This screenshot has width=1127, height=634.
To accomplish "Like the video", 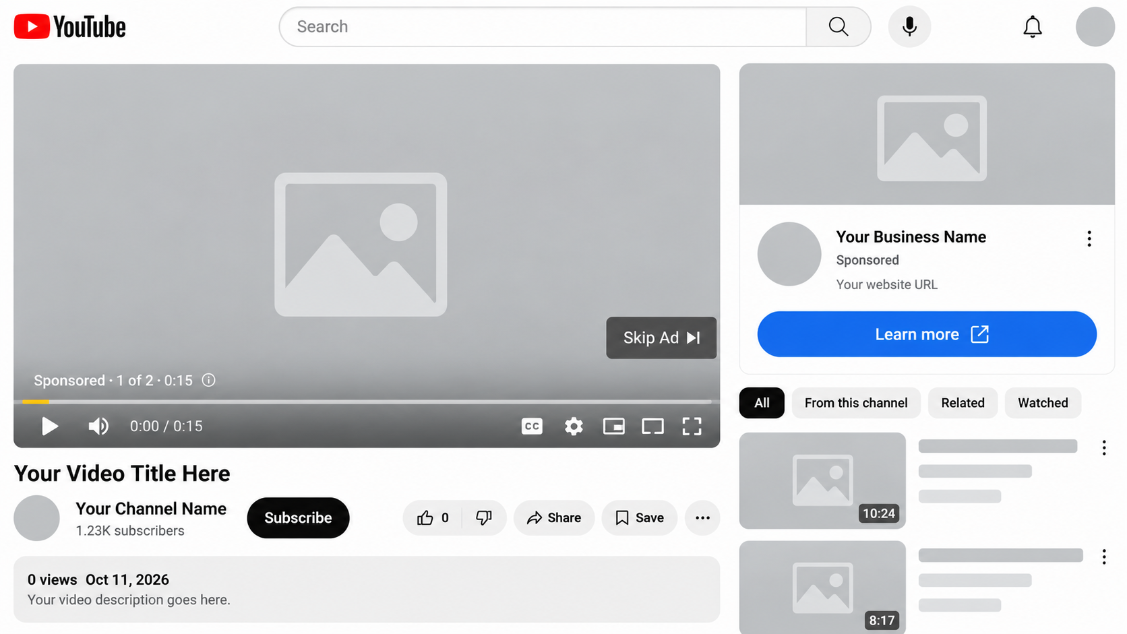I will [x=433, y=517].
